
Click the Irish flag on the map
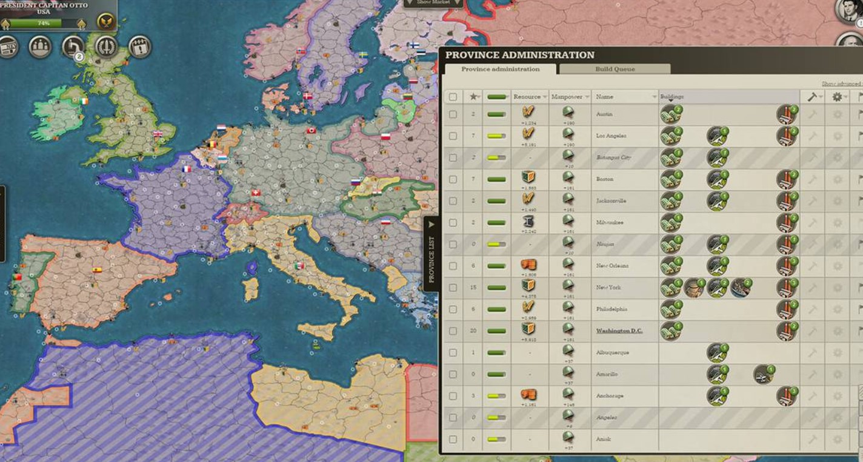pos(84,101)
